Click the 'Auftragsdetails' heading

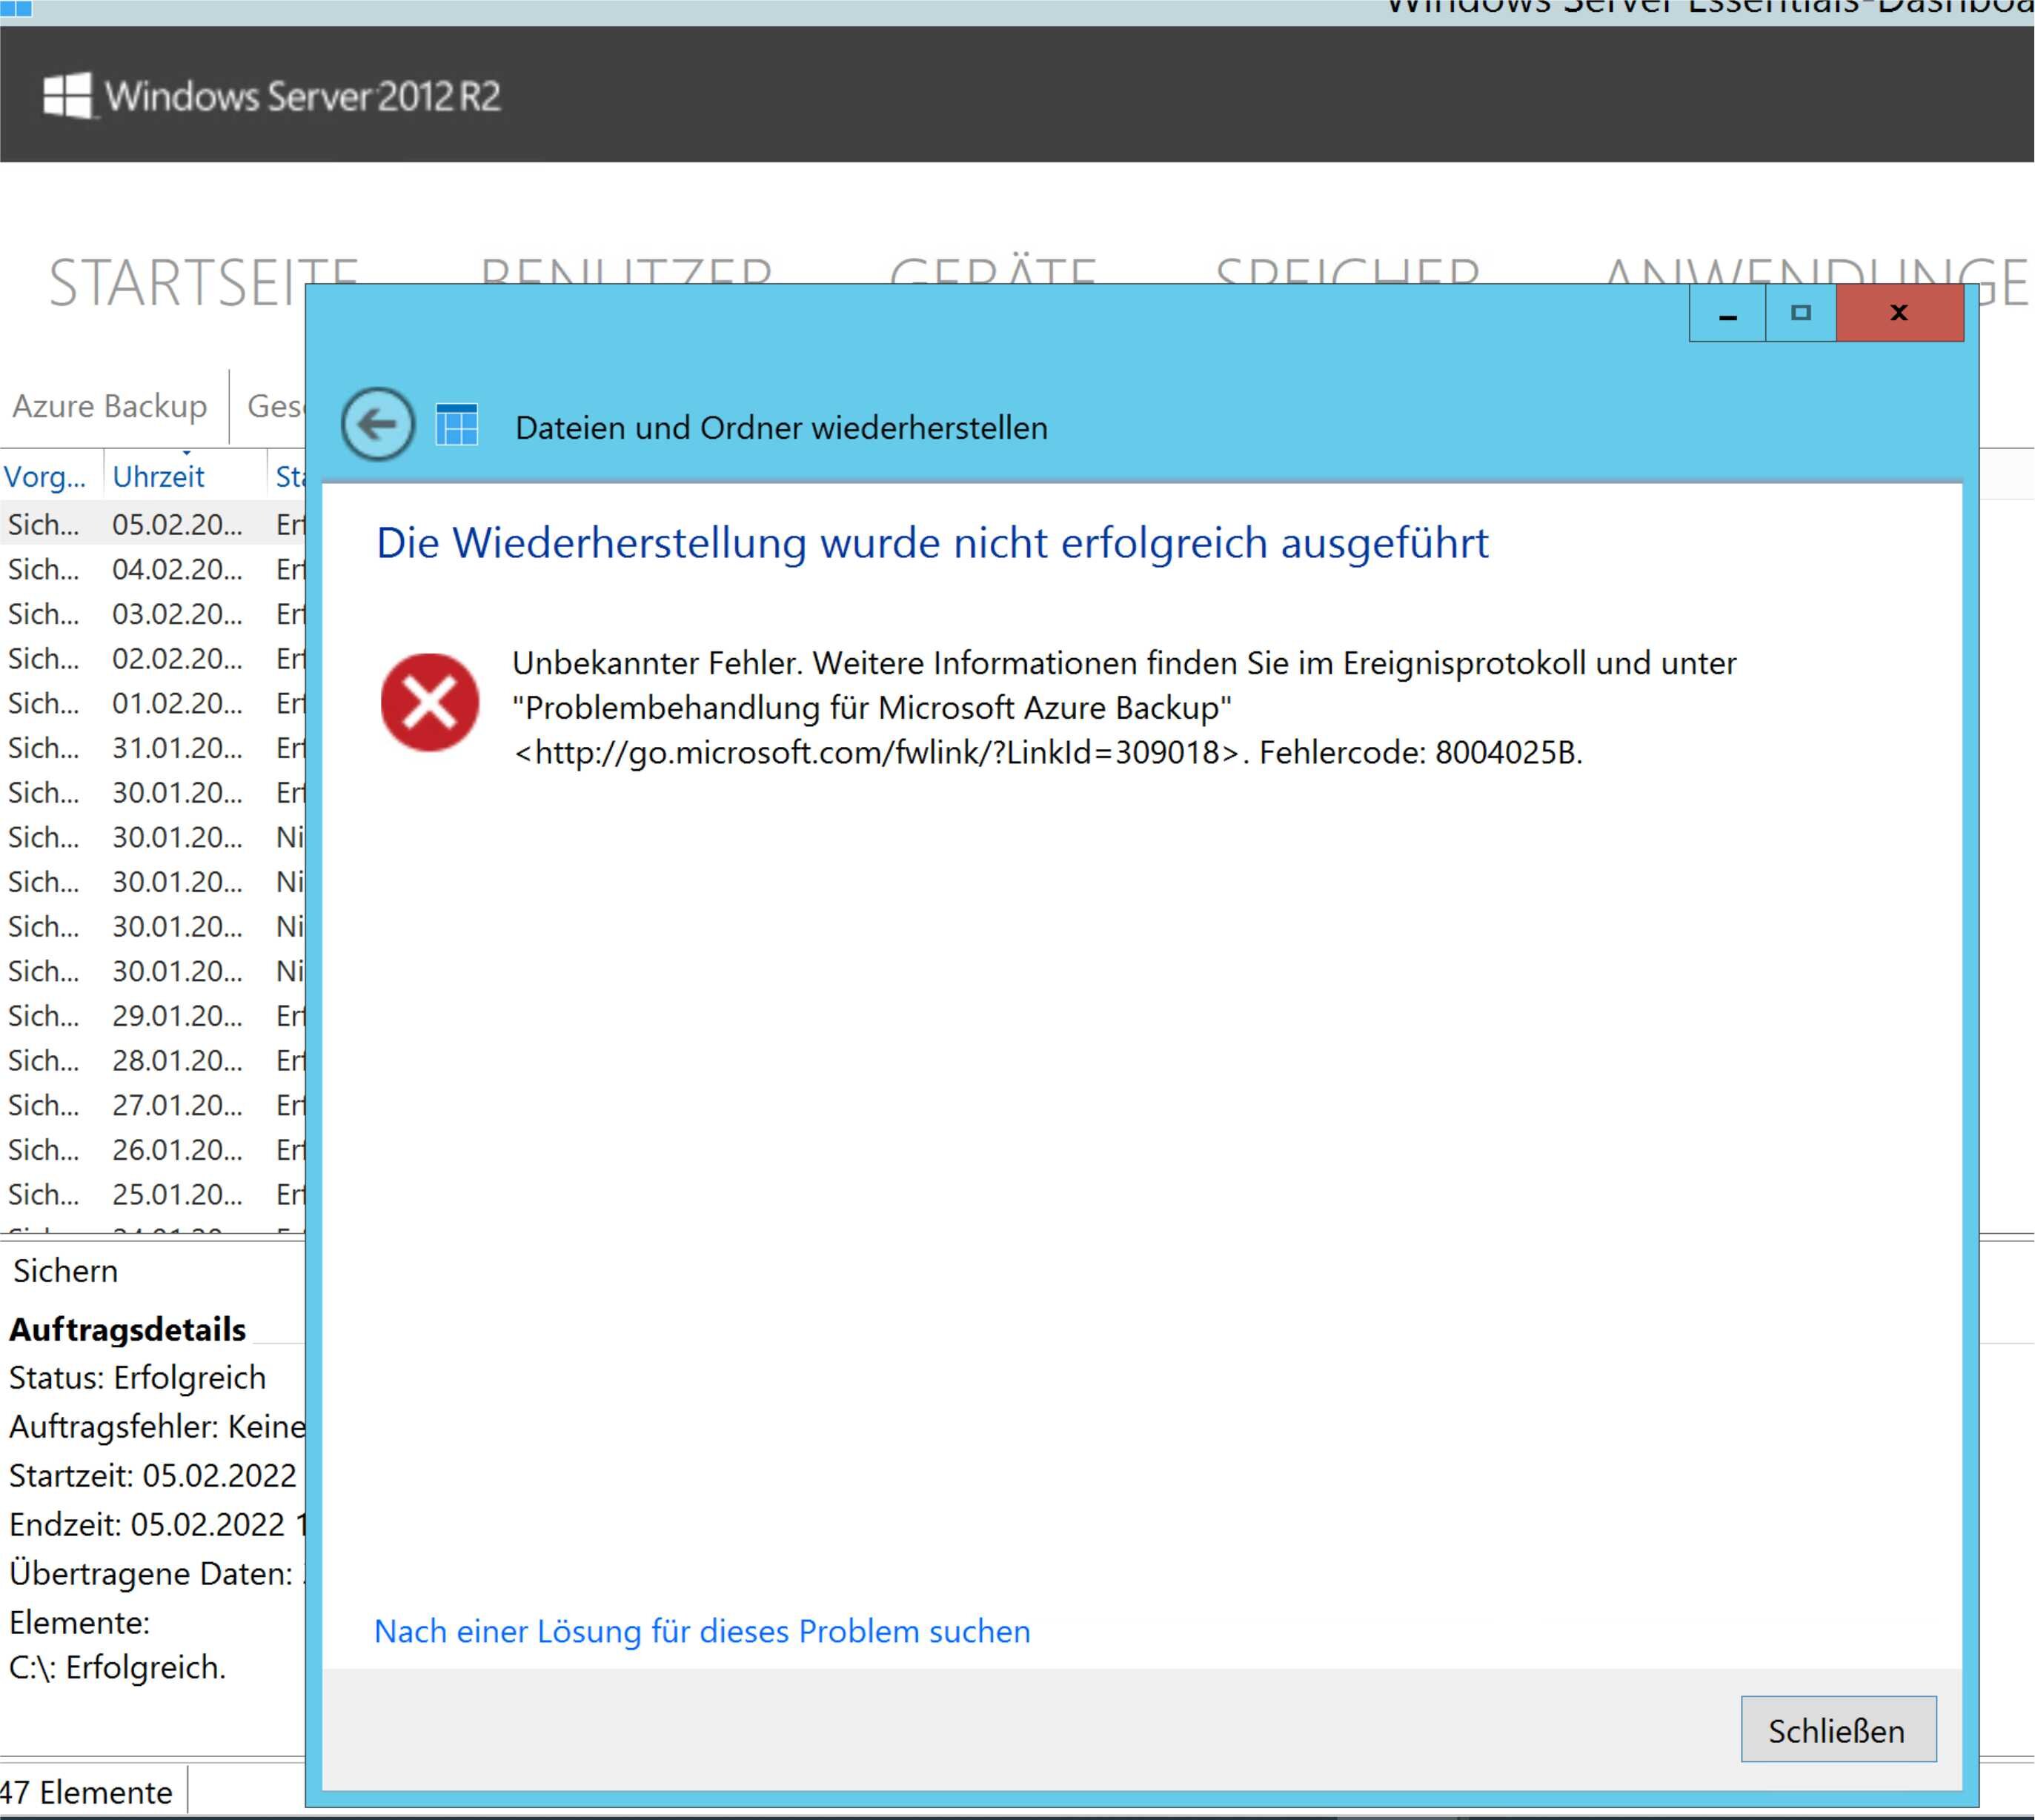(x=127, y=1330)
